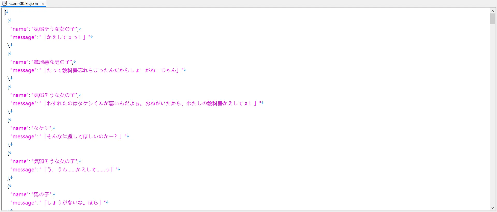Click the message text 「そんなに返してほしいのかー？」
Screen dimensions: 497x212
pyautogui.click(x=83, y=137)
